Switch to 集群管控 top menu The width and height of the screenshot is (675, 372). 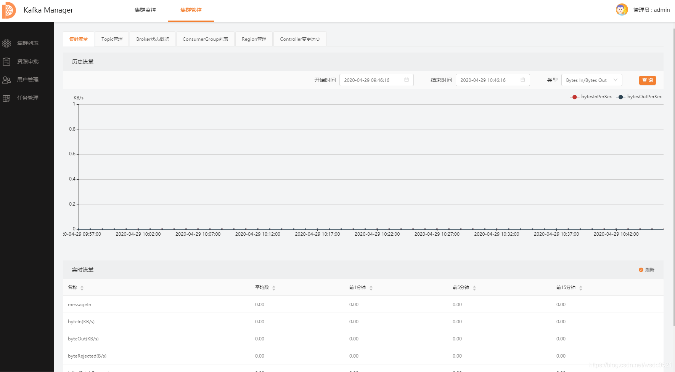pos(191,10)
